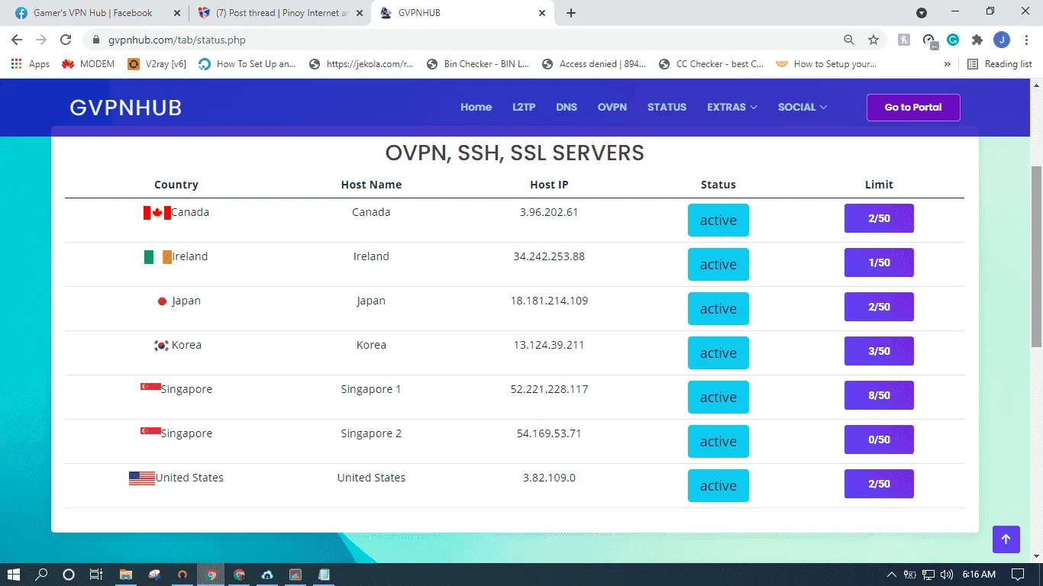Viewport: 1043px width, 586px height.
Task: Switch to Post thread Pinoy Internet tab
Action: click(279, 13)
